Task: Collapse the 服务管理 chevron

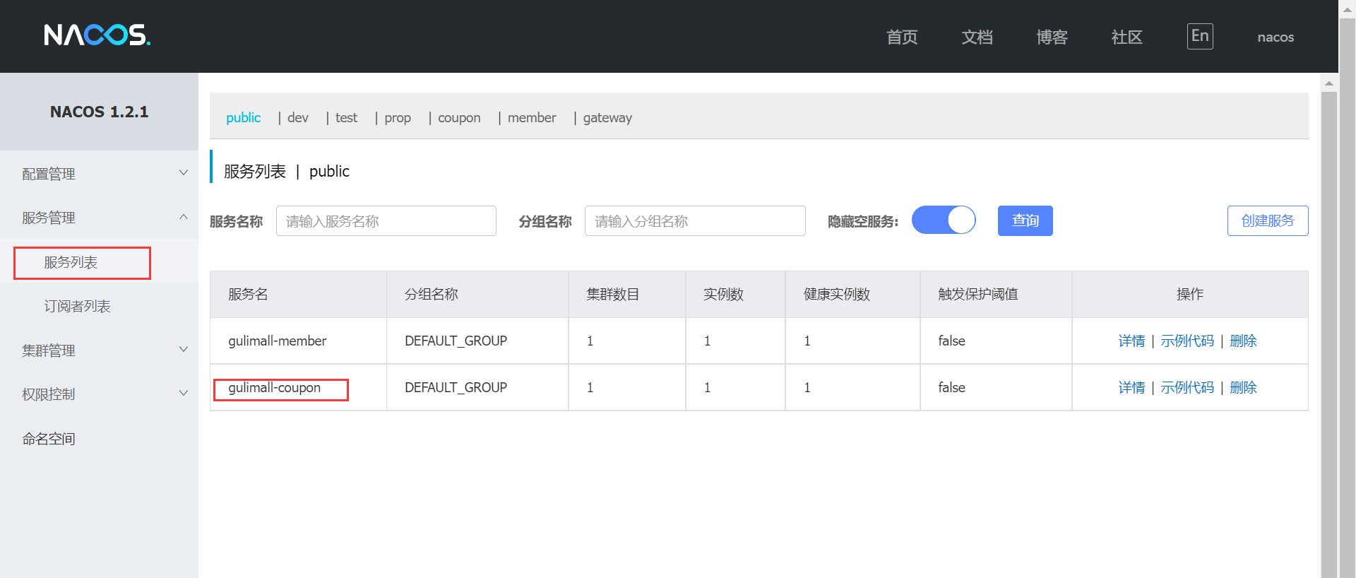Action: [x=184, y=217]
